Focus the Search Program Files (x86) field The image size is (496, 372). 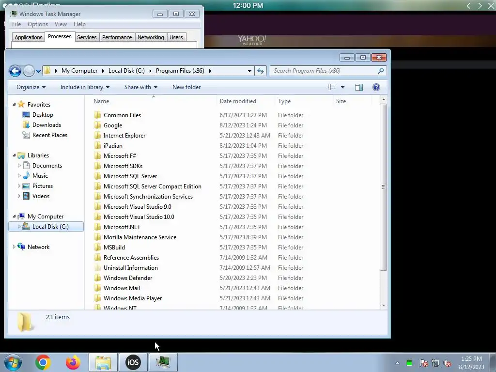328,71
